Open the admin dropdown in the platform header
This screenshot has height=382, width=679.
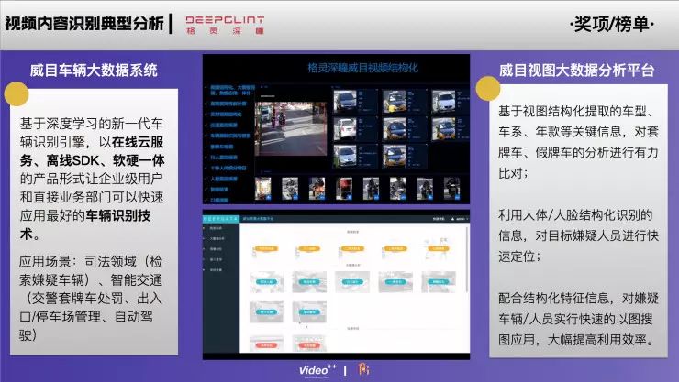pos(462,219)
